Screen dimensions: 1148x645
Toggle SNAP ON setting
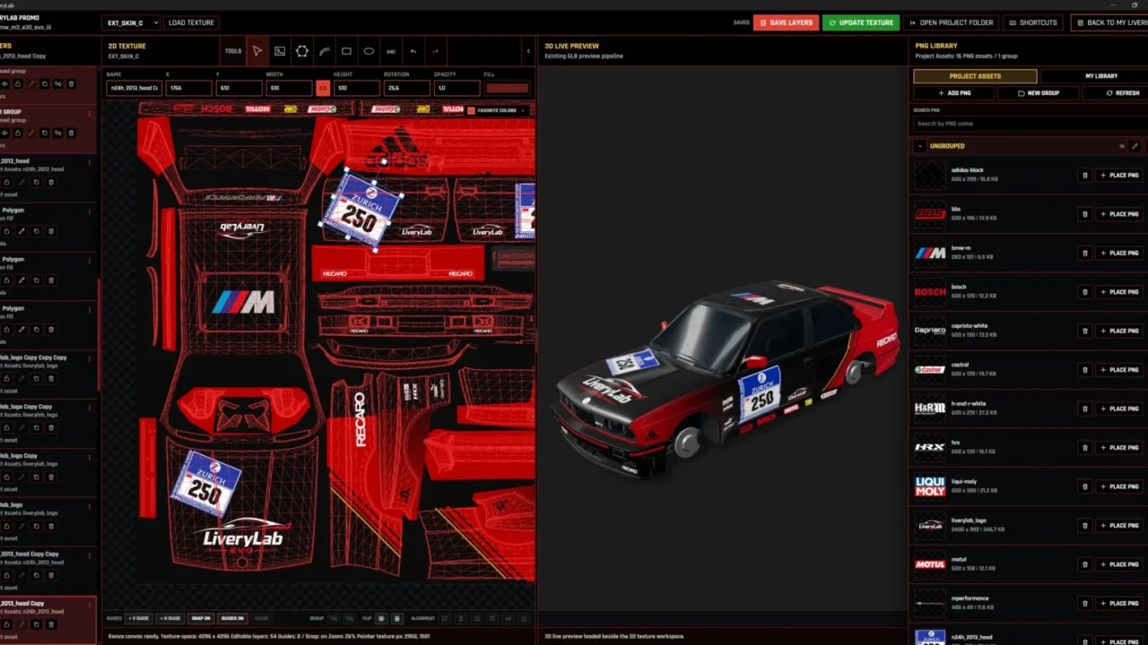coord(201,618)
